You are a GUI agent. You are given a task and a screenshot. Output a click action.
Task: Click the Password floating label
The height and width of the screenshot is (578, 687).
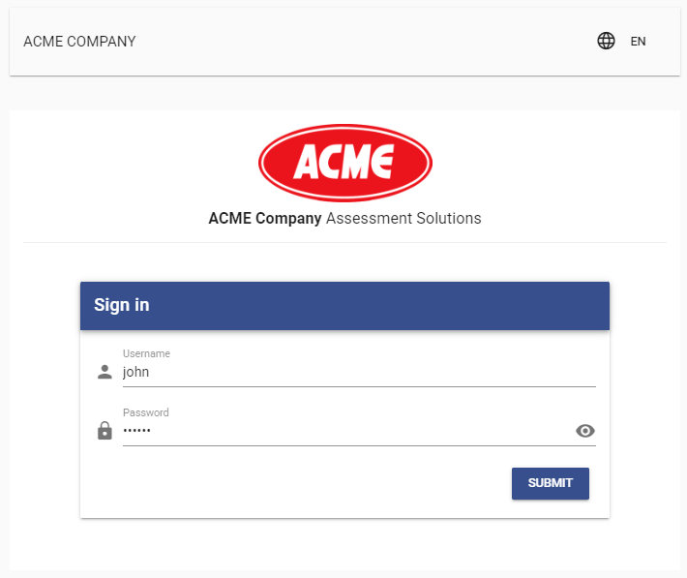point(146,412)
